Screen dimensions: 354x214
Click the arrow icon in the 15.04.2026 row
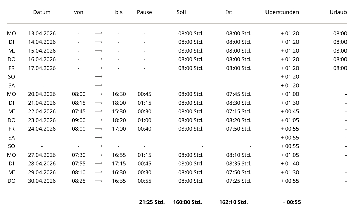pyautogui.click(x=99, y=51)
